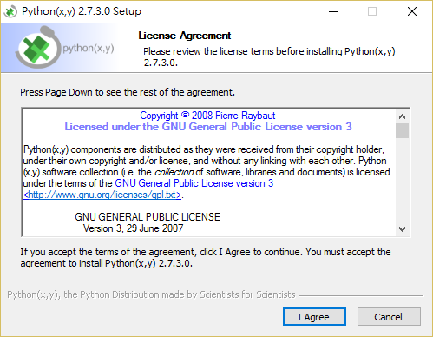The height and width of the screenshot is (337, 433).
Task: Click the license scrollbar up arrow
Action: click(x=402, y=116)
